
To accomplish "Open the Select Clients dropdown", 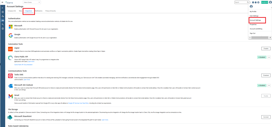I will [32, 2].
